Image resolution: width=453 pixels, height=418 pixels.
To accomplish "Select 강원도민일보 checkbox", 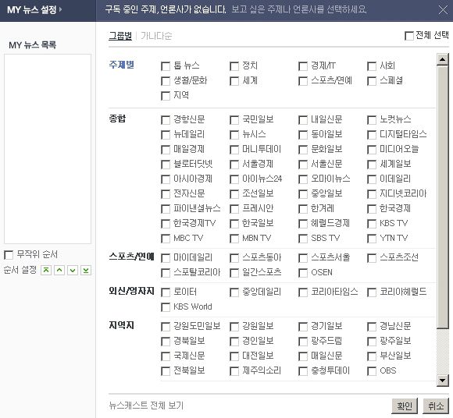I will tap(166, 327).
